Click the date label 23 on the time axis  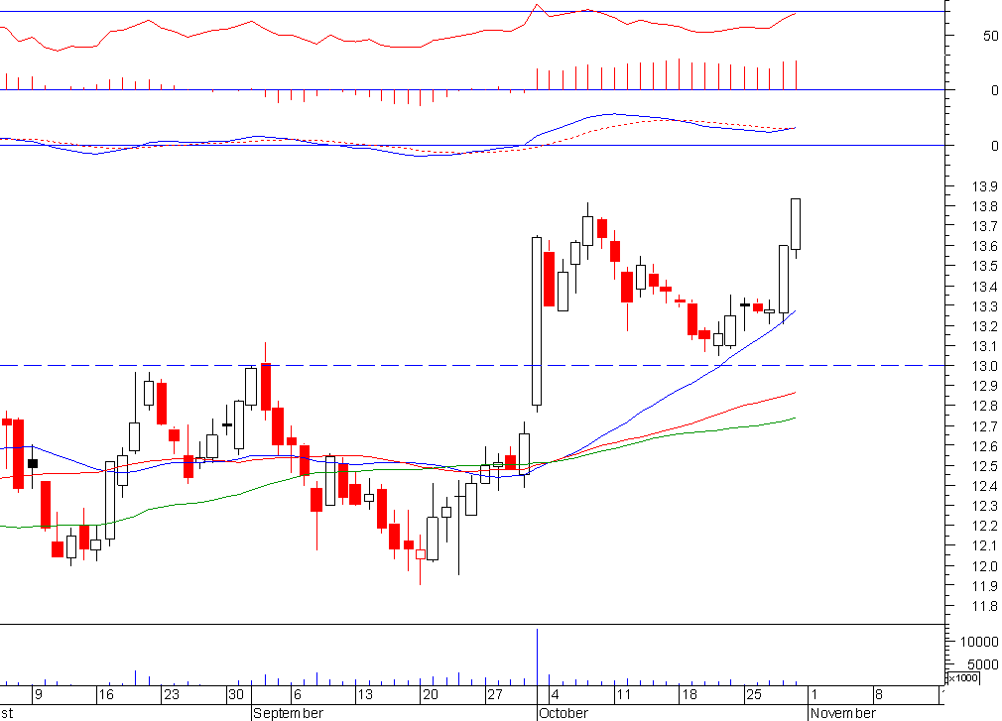172,694
